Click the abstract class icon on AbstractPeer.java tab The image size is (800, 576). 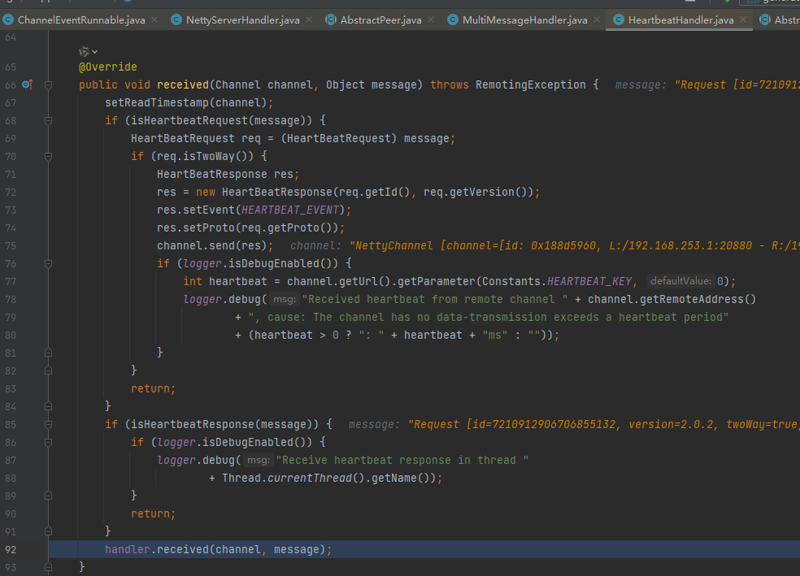tap(331, 19)
